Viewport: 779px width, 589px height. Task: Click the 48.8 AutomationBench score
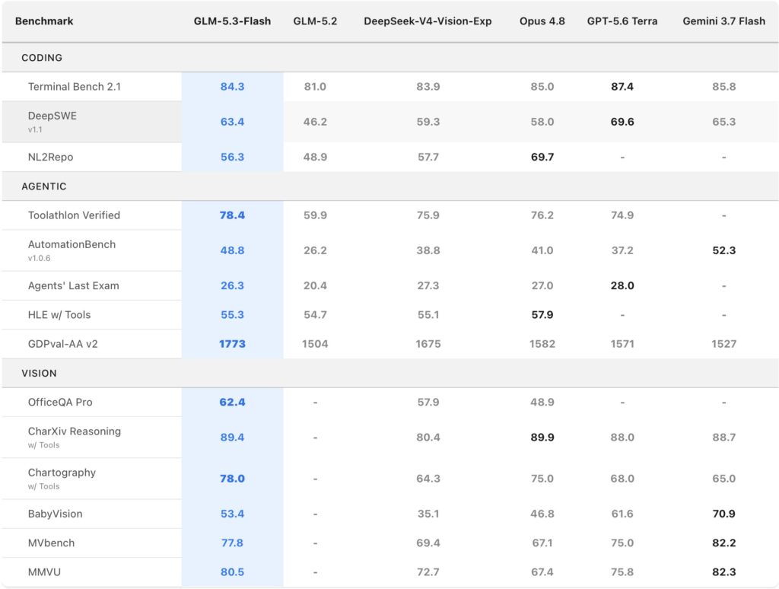[232, 250]
